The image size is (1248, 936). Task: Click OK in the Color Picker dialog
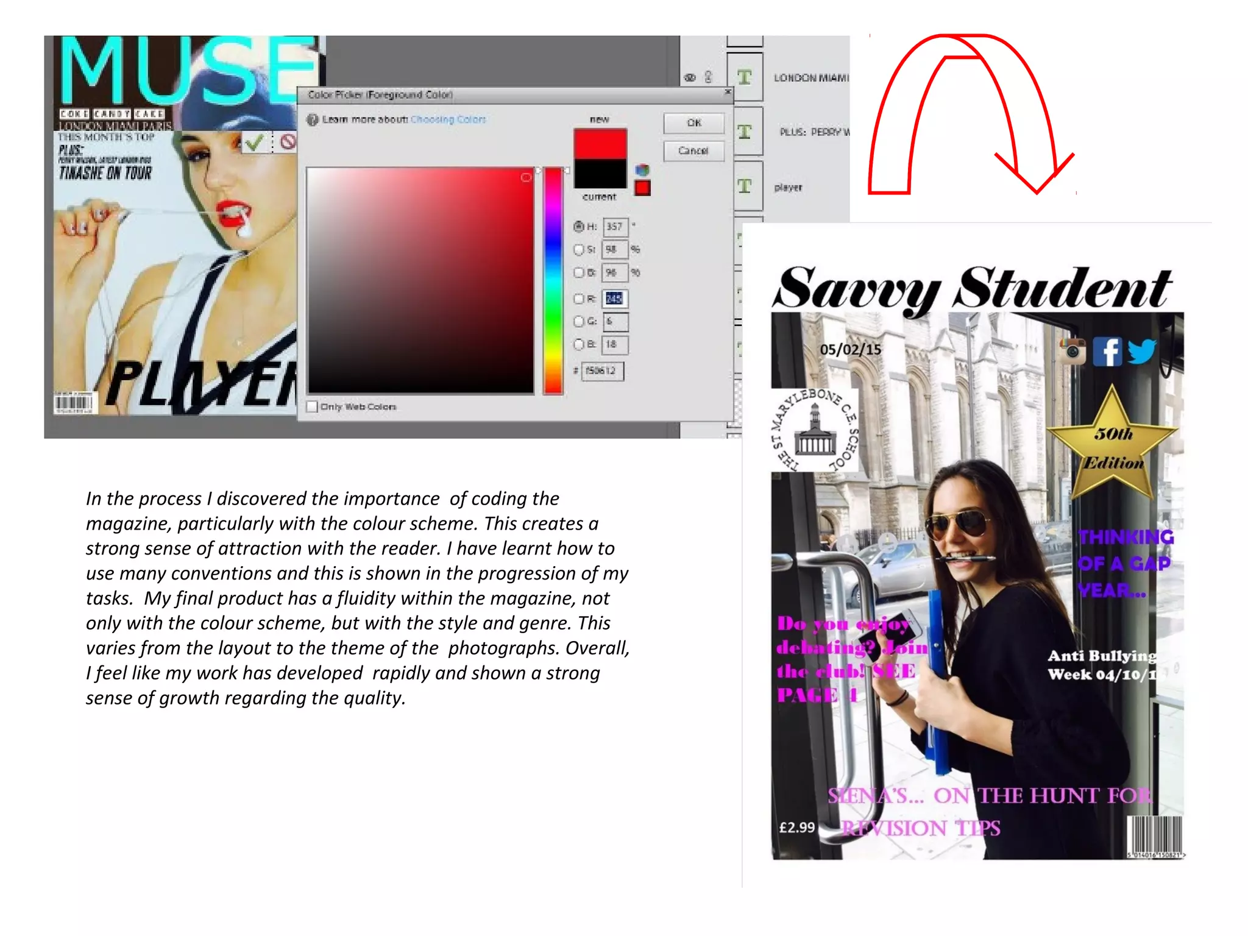pos(693,123)
